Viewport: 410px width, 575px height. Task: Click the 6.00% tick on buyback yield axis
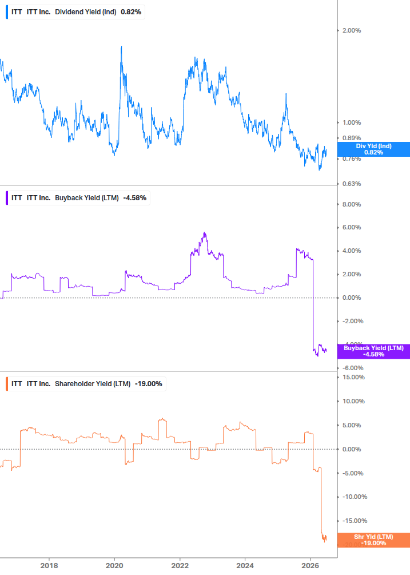tap(352, 227)
